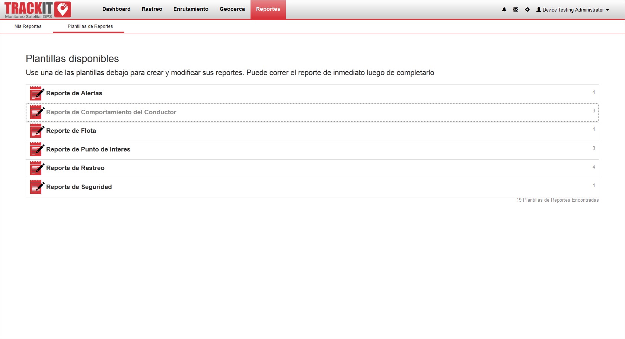Click the notepad icon beside Reporte de Seguridad

37,187
